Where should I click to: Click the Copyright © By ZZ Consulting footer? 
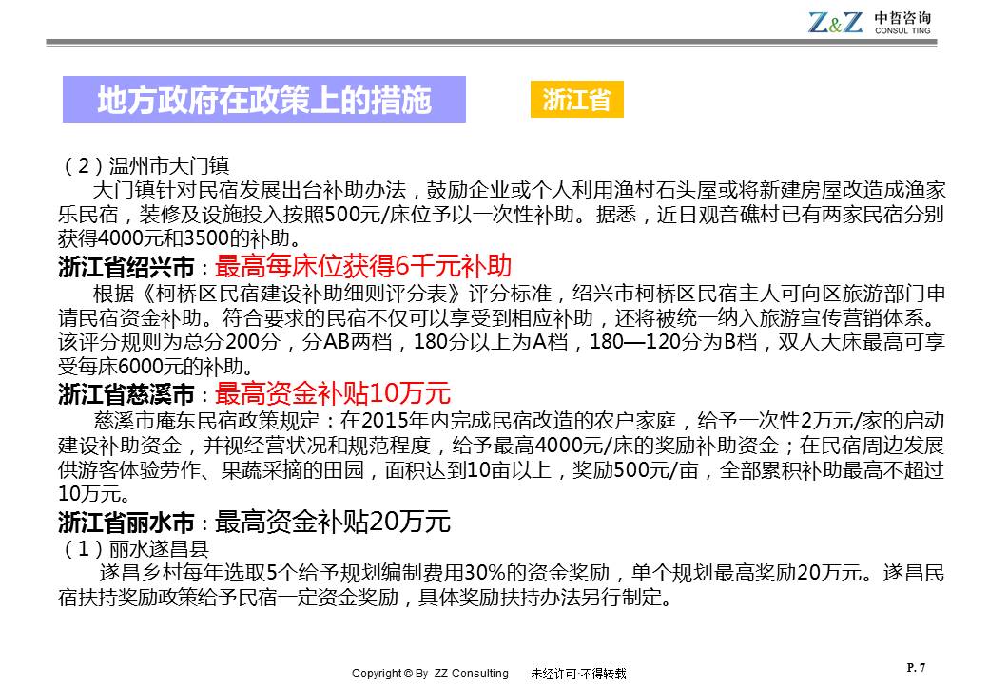click(430, 674)
